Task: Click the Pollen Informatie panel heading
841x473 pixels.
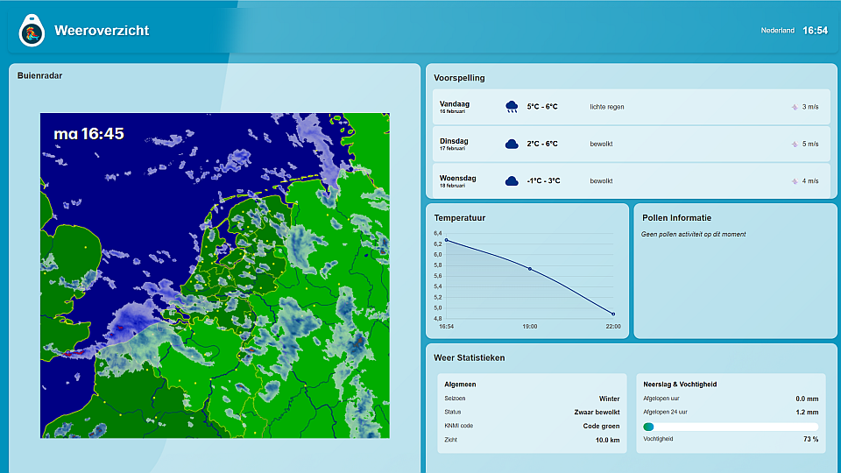Action: pos(676,218)
